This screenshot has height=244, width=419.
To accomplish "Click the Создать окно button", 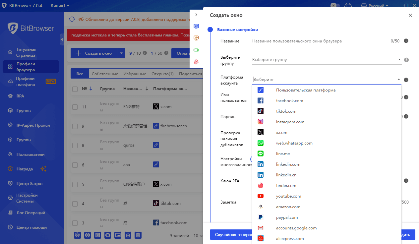I will 94,53.
